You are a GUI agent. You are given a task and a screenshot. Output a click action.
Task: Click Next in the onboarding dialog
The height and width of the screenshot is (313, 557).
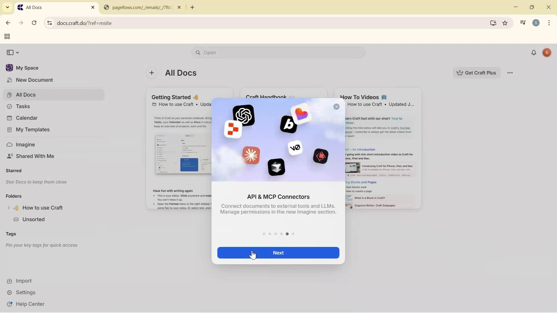(278, 253)
